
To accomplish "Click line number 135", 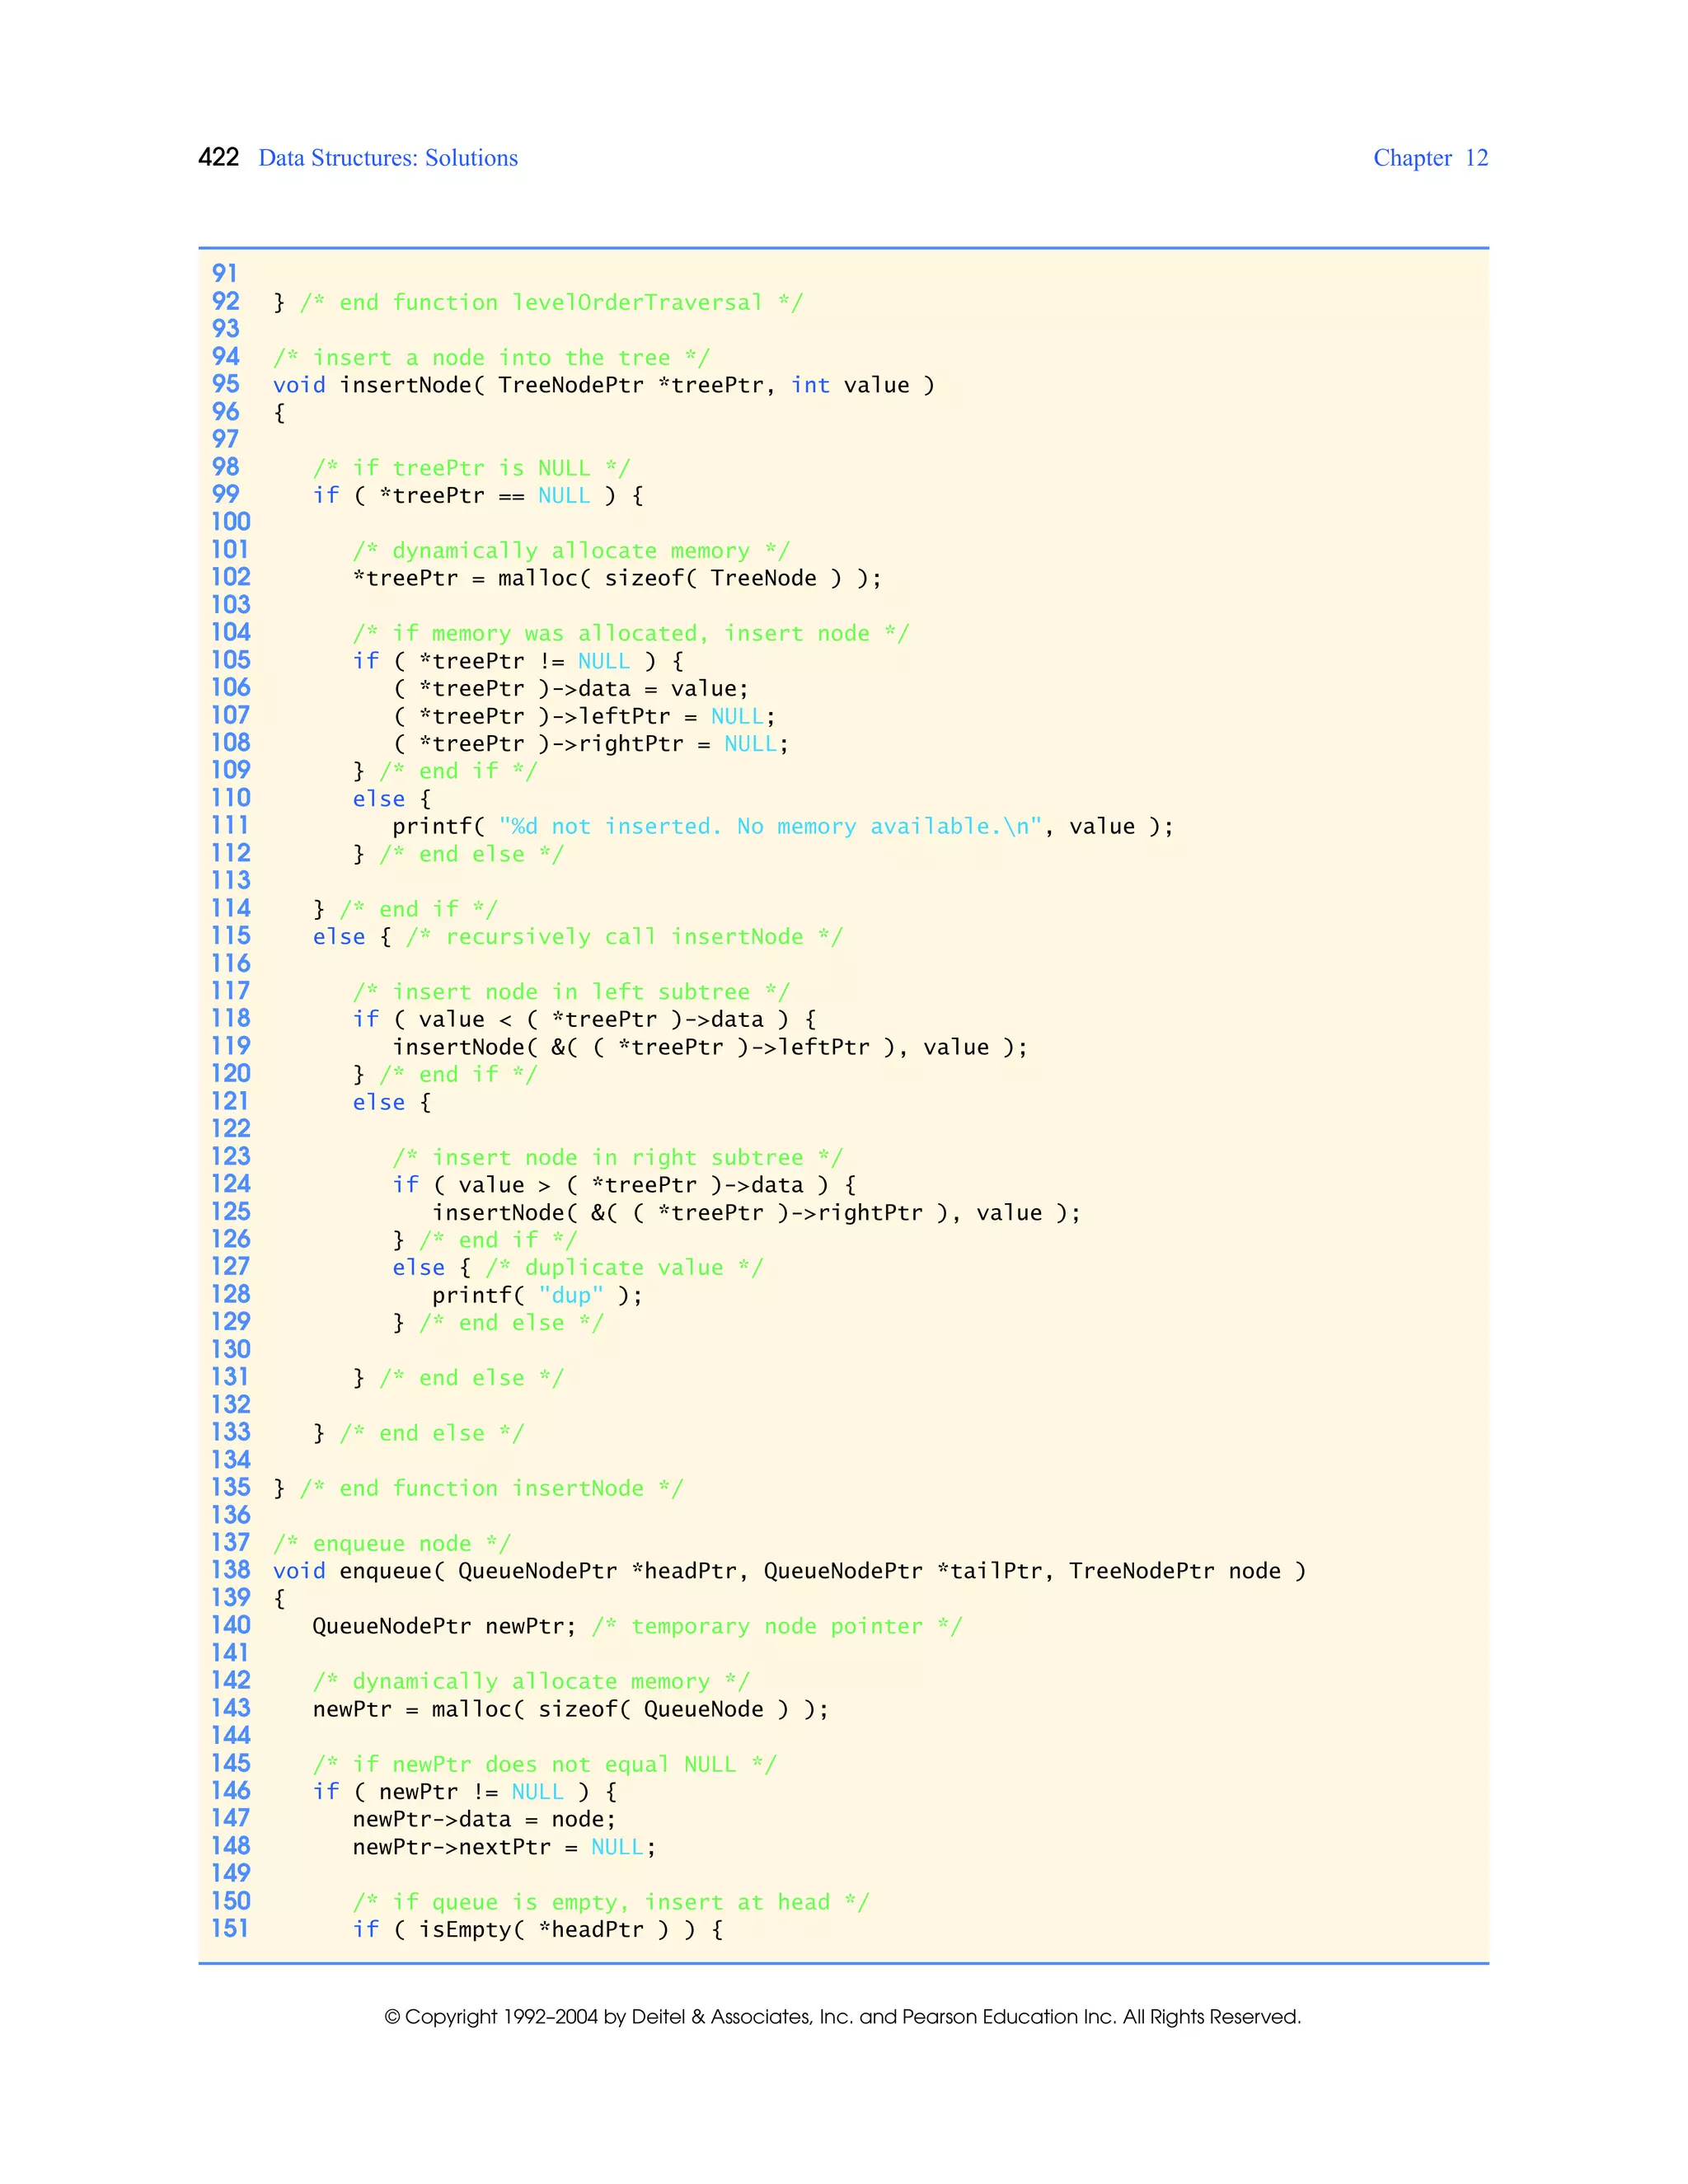I will coord(231,1487).
